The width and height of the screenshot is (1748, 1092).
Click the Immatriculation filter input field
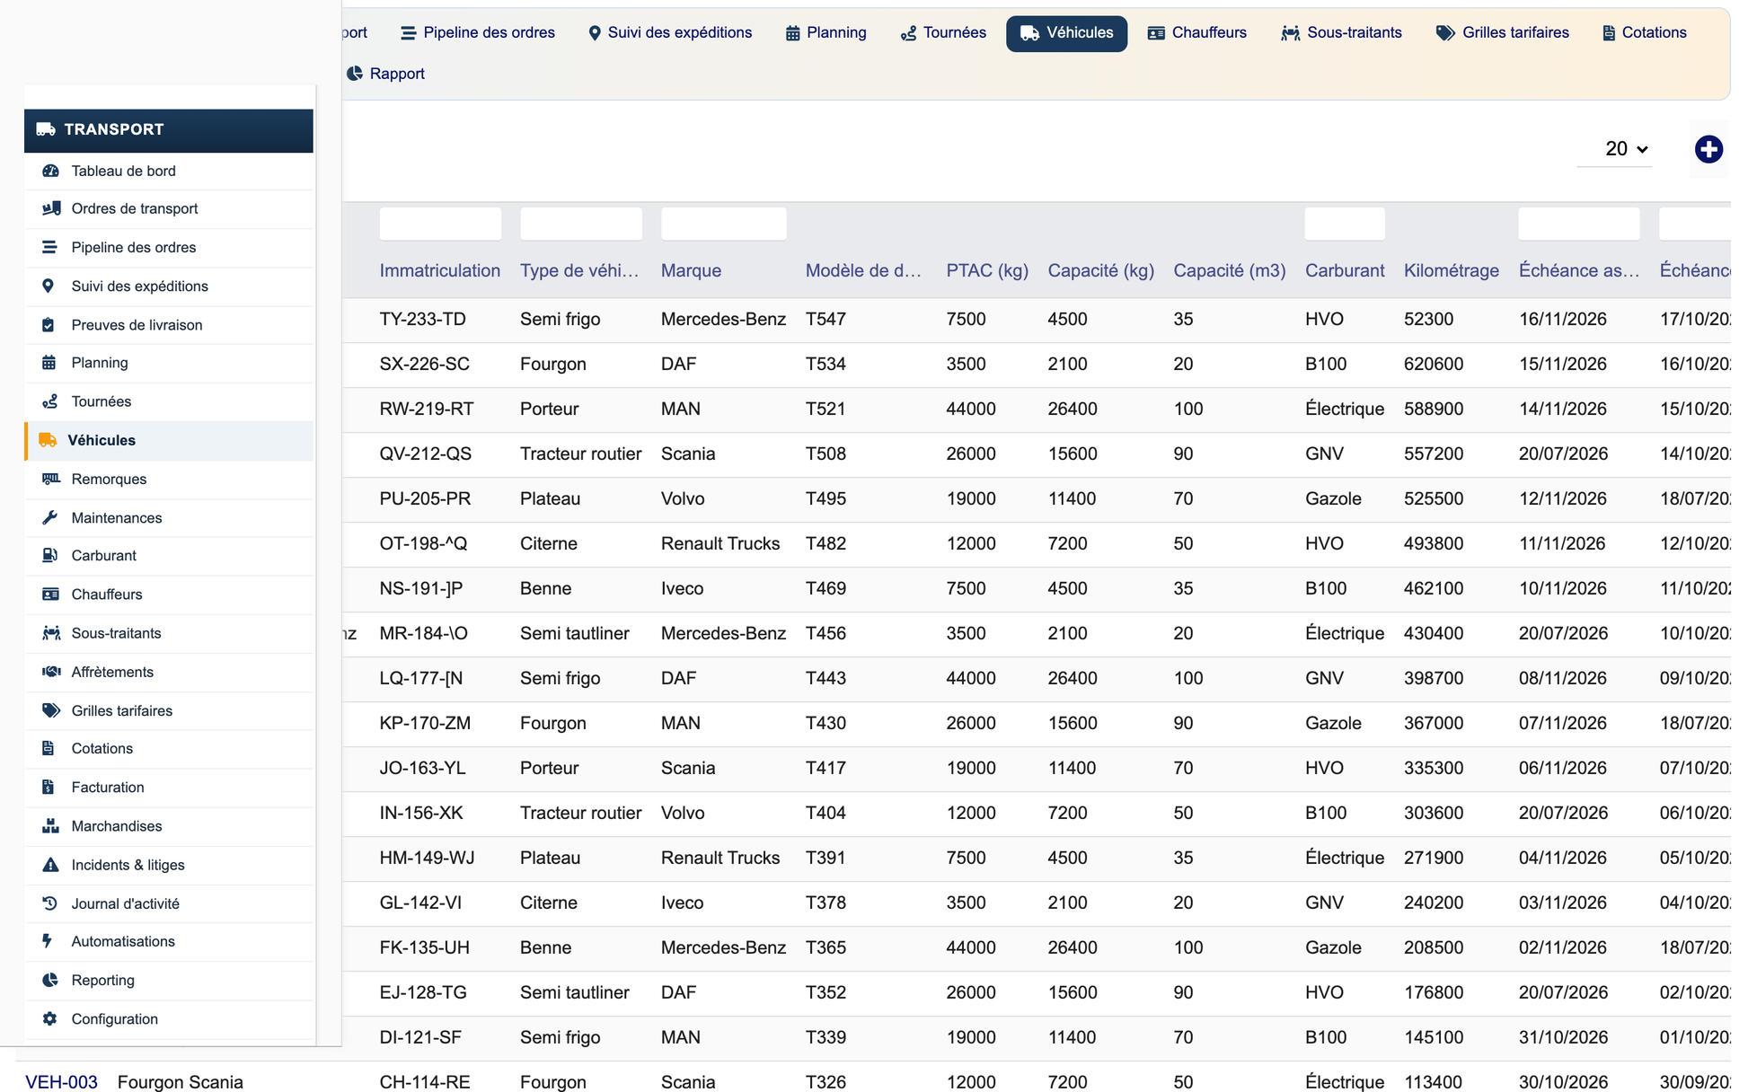[440, 224]
